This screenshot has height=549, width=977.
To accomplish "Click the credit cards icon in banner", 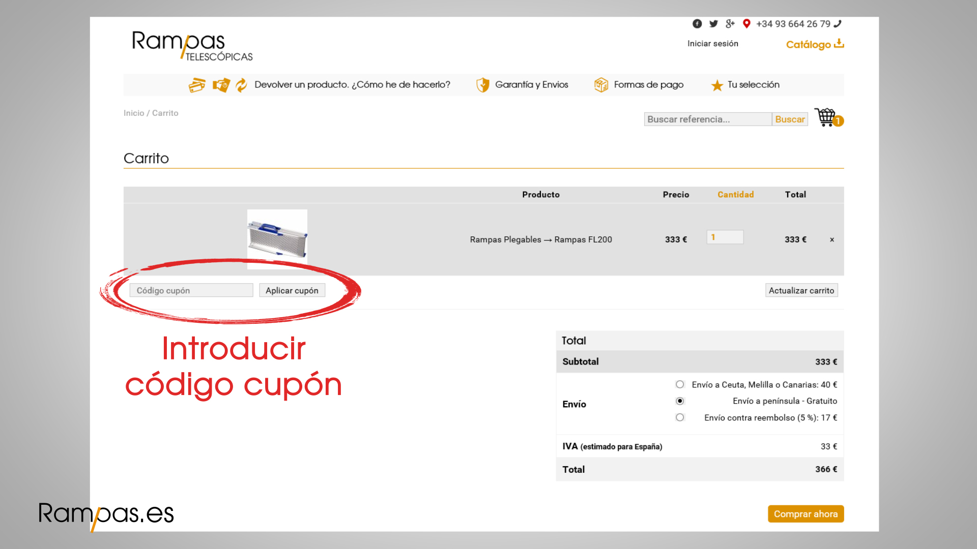I will [x=197, y=85].
